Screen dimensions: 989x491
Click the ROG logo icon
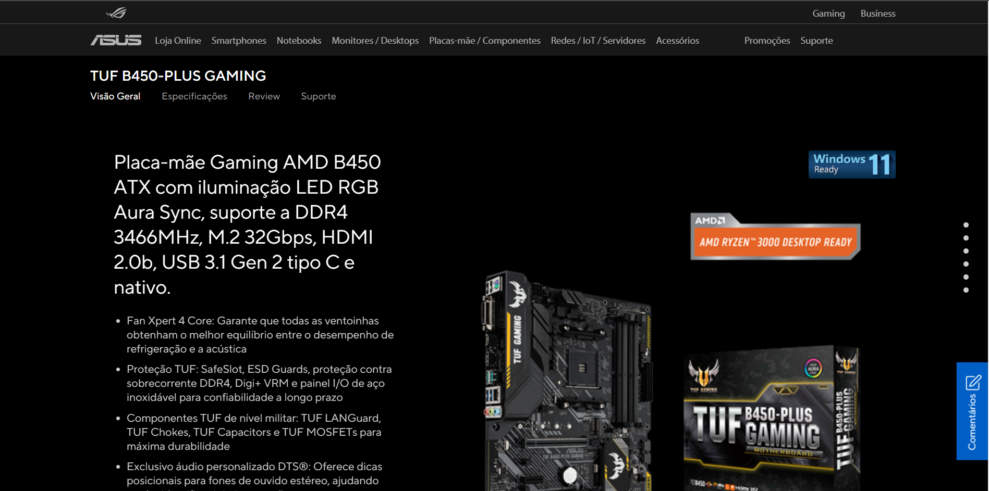click(116, 12)
